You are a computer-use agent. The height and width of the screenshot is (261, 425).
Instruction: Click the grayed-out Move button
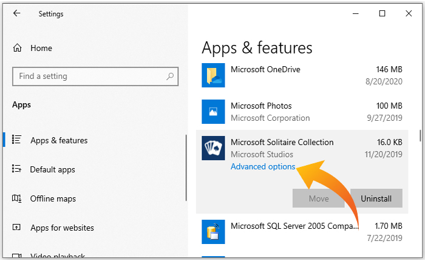pos(319,198)
